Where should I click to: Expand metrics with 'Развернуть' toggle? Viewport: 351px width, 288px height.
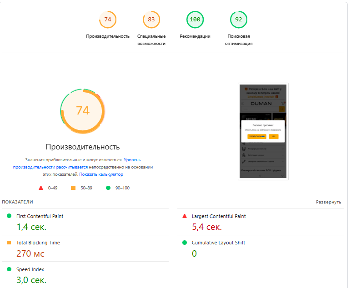pos(328,202)
